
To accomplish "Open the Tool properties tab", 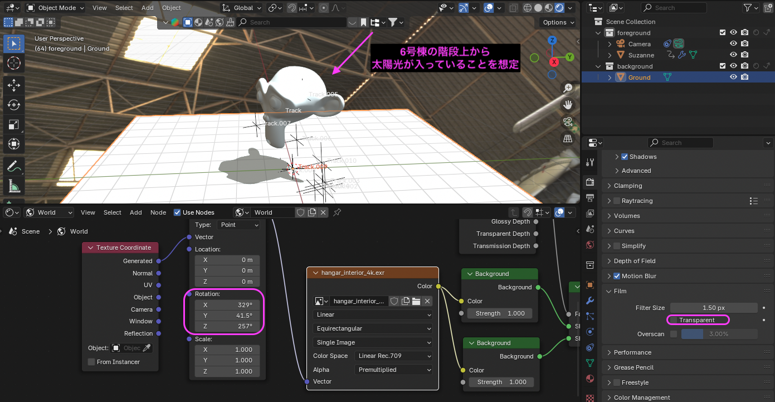I will click(590, 162).
